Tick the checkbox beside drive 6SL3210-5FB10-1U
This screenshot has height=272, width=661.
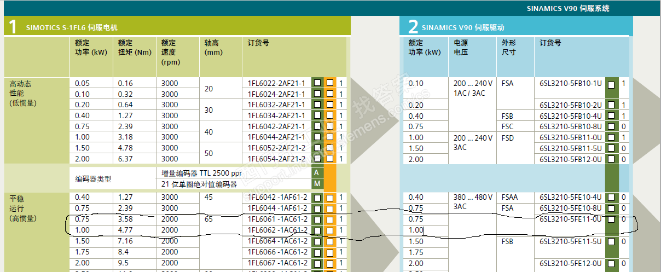tap(611, 85)
